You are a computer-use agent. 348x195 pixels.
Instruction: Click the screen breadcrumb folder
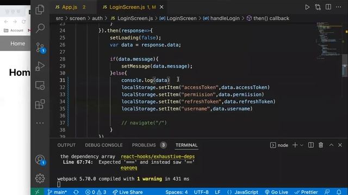pos(77,18)
